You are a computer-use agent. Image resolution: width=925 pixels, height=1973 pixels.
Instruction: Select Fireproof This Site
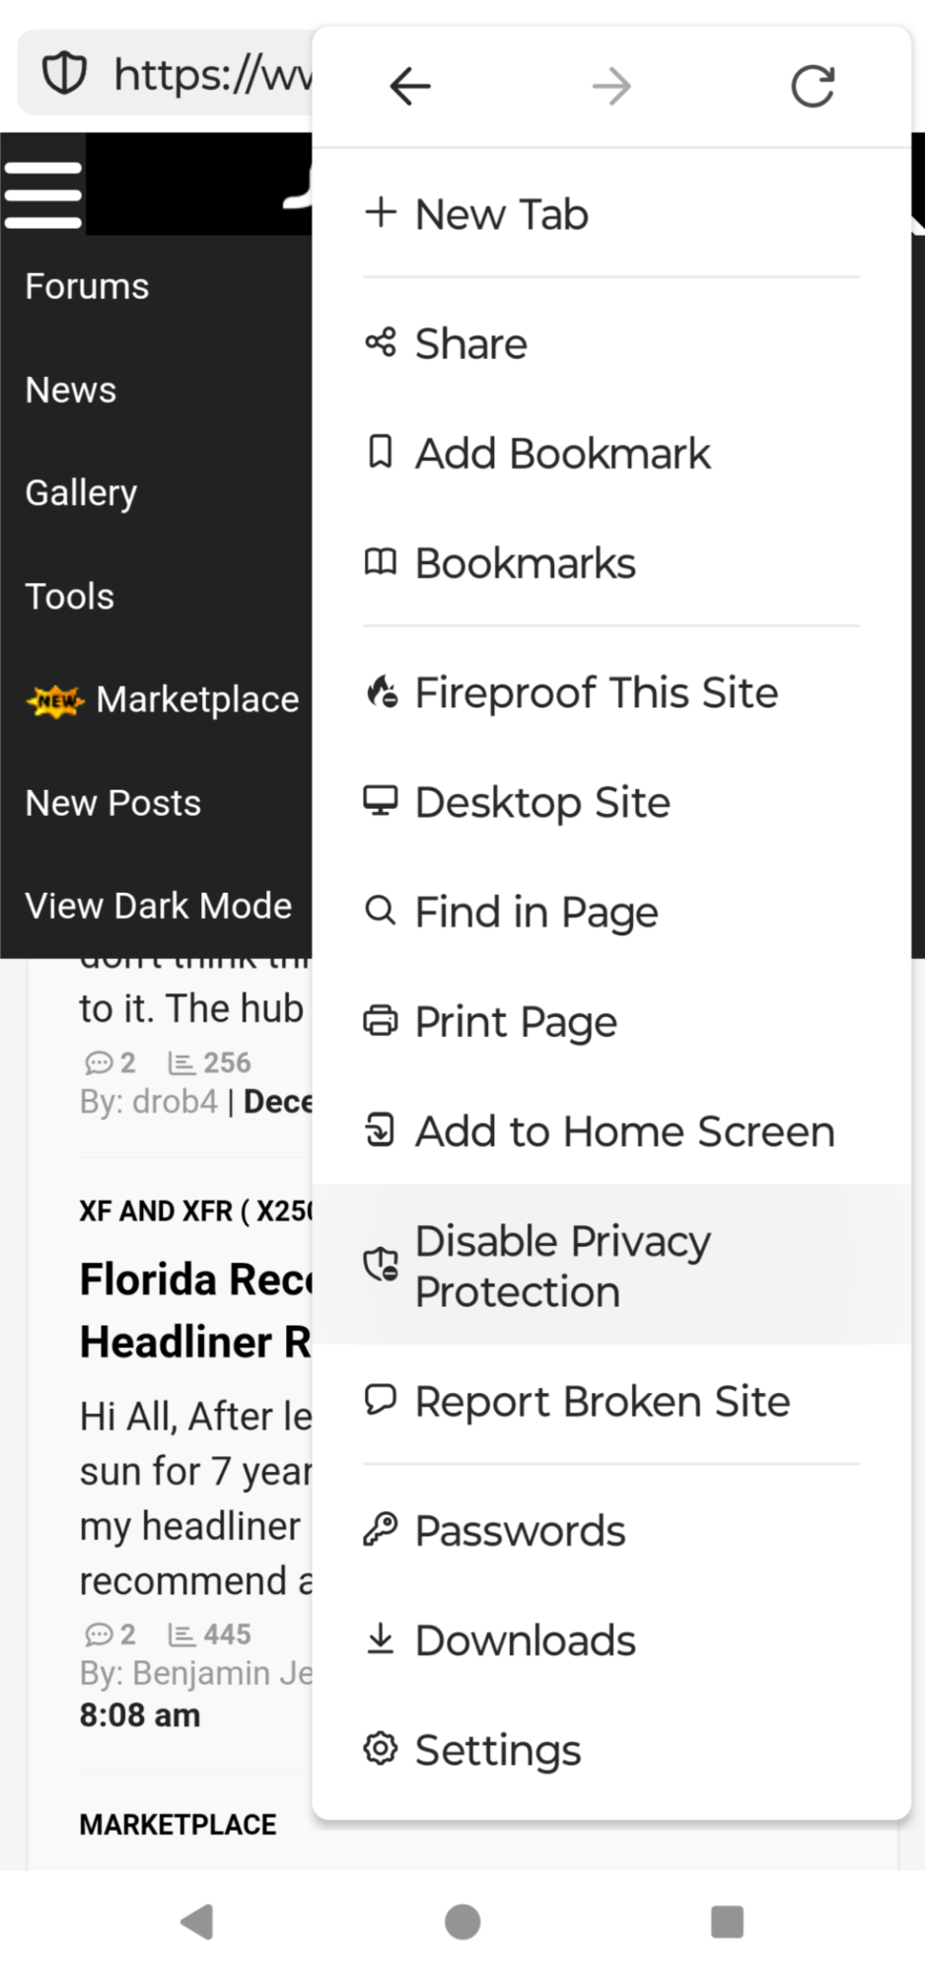(x=611, y=693)
